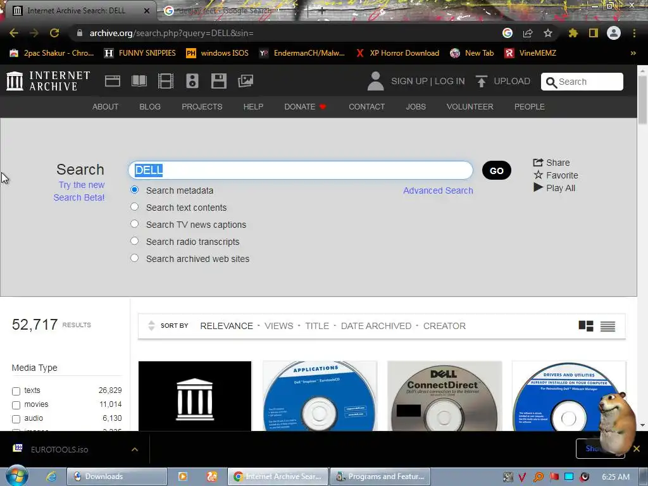Screen dimensions: 648x486
Task: Open the VOLUNTEER menu item
Action: [x=470, y=106]
